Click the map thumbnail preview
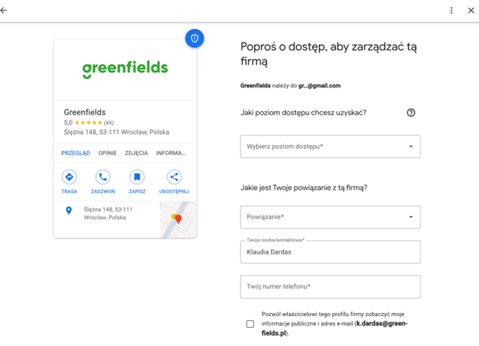 (x=178, y=219)
